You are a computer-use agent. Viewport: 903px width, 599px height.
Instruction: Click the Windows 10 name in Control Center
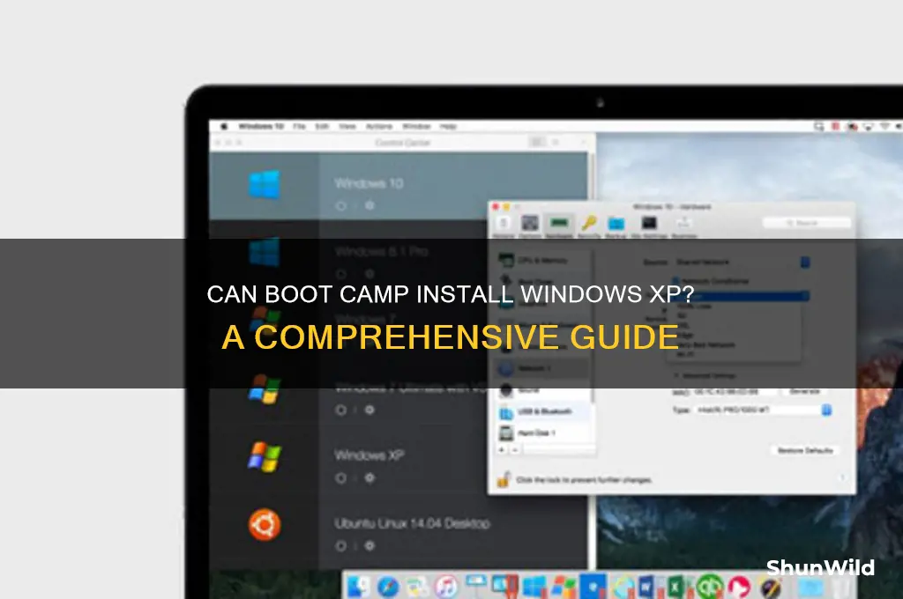coord(369,183)
